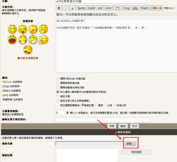Check the 鎖定主題 checkbox
Viewport: 177px width, 162px height.
(58, 96)
